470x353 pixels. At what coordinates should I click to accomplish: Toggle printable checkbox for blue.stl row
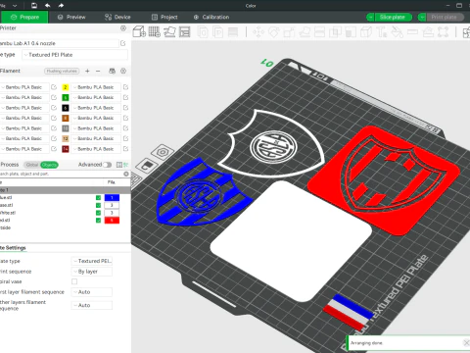(98, 198)
